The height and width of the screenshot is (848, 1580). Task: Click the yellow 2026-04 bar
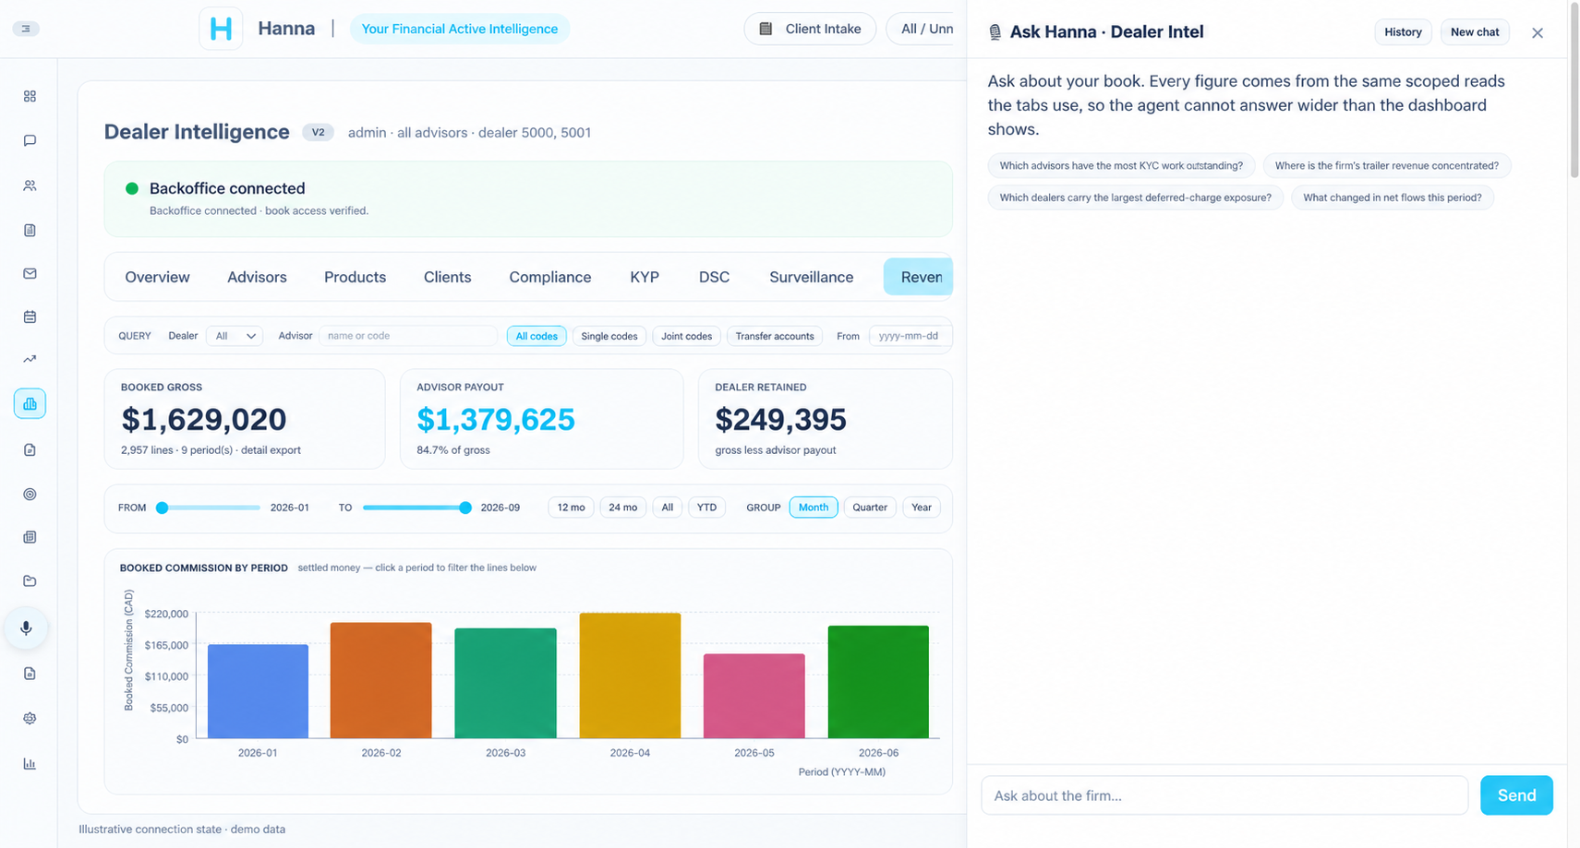coord(630,675)
